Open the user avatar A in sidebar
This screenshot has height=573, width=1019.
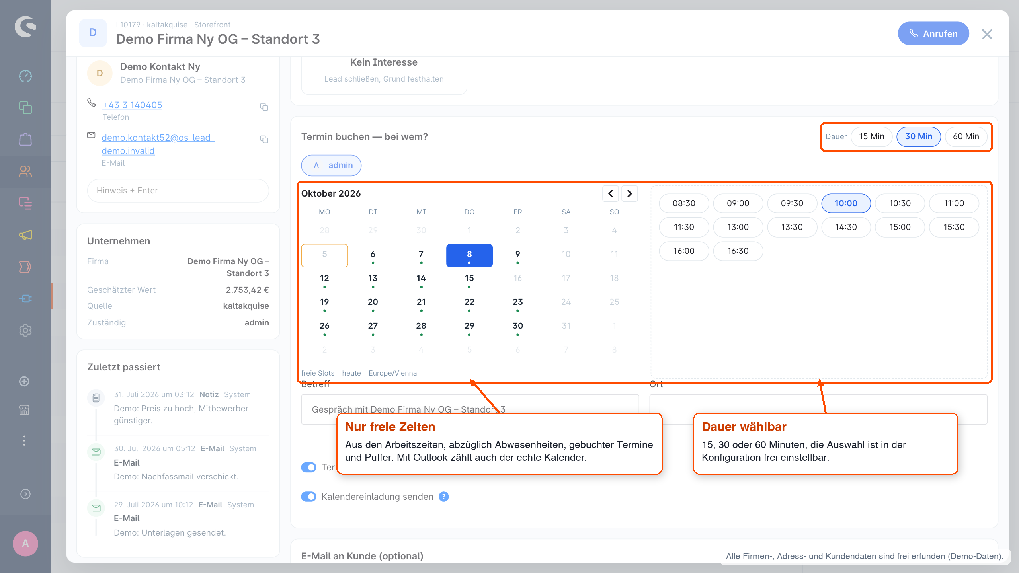tap(25, 543)
